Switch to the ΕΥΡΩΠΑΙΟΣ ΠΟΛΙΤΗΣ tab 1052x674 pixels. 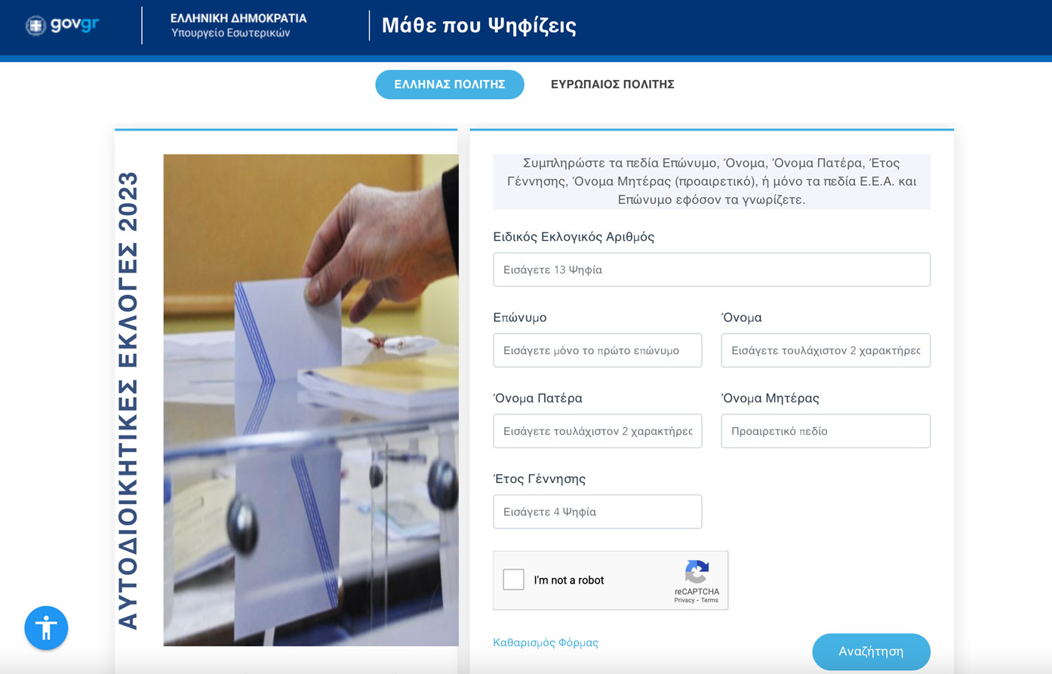click(613, 85)
